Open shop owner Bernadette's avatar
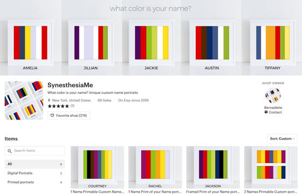This screenshot has height=194, width=302. click(x=273, y=96)
